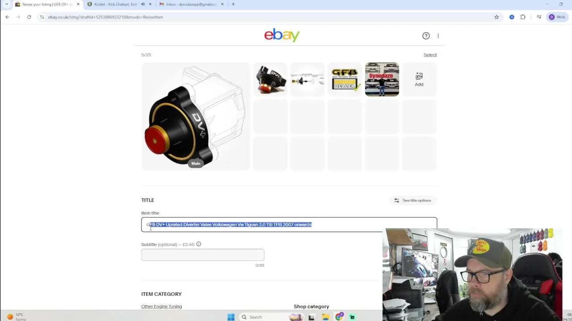Screen dimensions: 572x321
Task: Click the blue extension icon in toolbar
Action: pyautogui.click(x=512, y=17)
